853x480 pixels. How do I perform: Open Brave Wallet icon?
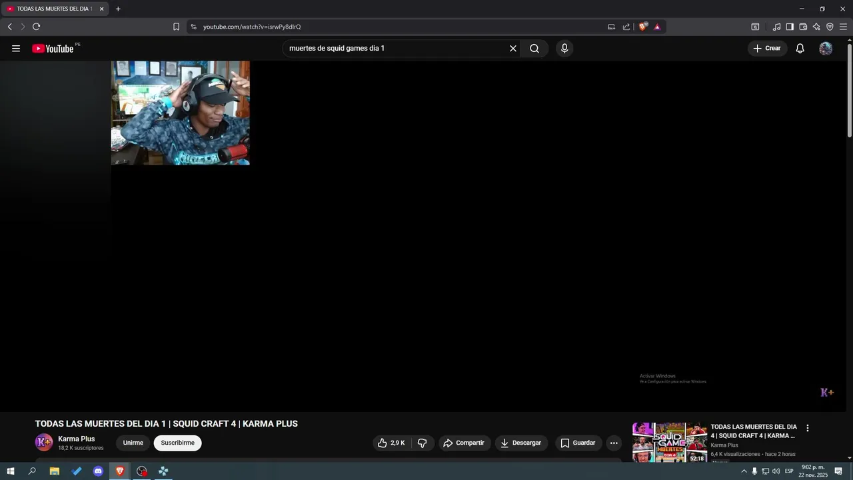click(x=803, y=27)
